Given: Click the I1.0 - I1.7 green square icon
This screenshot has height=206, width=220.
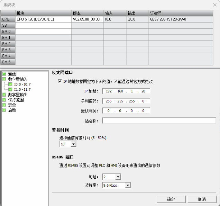Looking at the screenshot, I should [10, 89].
